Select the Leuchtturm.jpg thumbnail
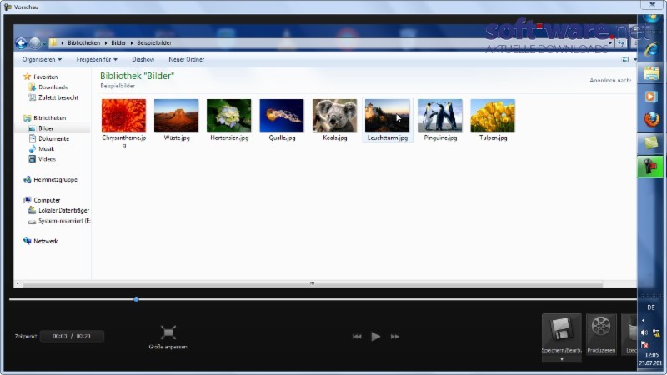 [x=388, y=116]
